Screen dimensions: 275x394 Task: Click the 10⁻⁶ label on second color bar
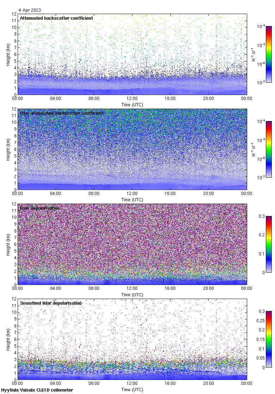(261, 159)
